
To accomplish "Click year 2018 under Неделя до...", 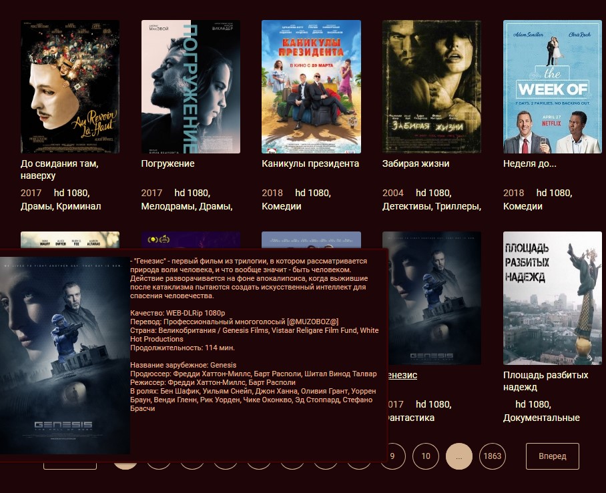I will point(513,193).
